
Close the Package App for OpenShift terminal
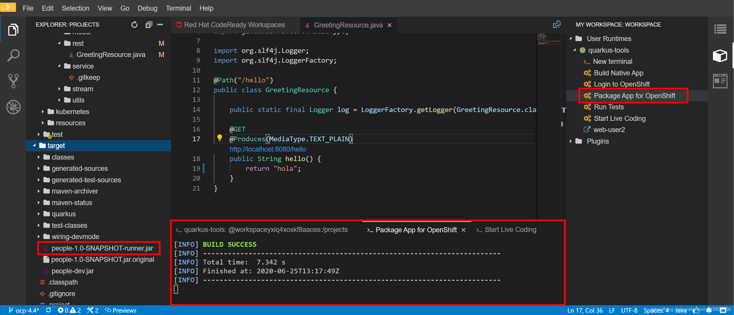(x=463, y=230)
